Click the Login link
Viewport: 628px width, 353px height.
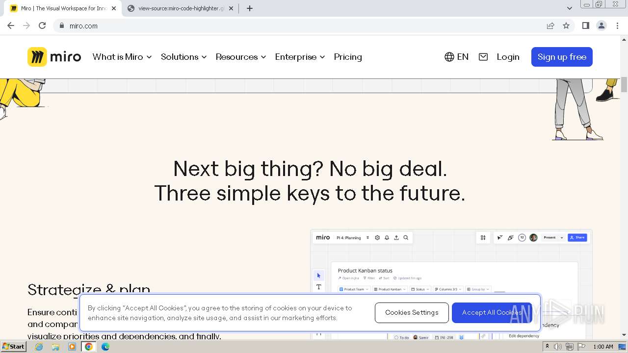point(508,57)
